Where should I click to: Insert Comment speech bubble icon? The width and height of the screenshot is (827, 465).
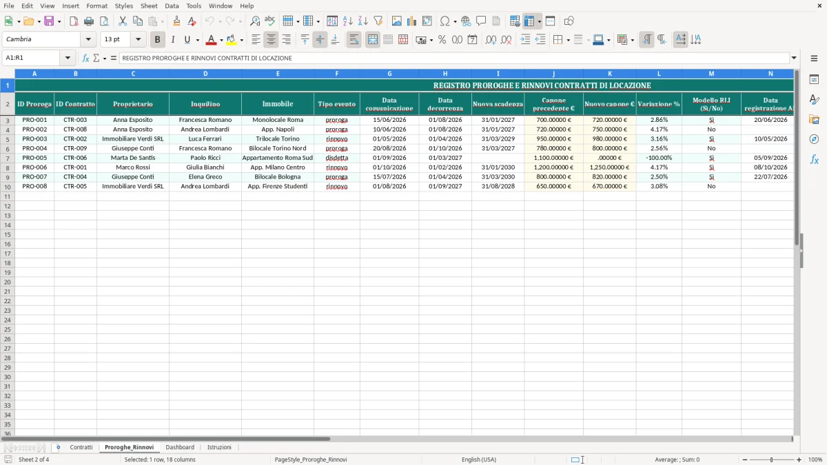(x=481, y=21)
